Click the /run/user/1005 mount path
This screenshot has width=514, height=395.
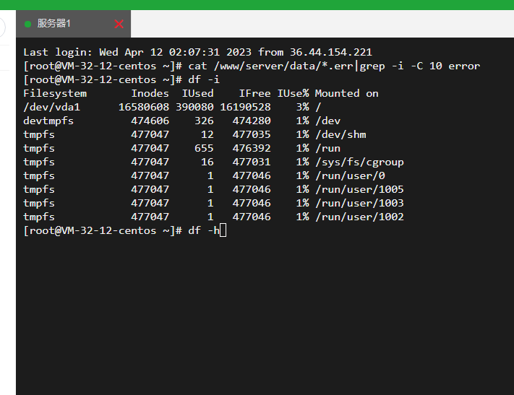pyautogui.click(x=359, y=189)
